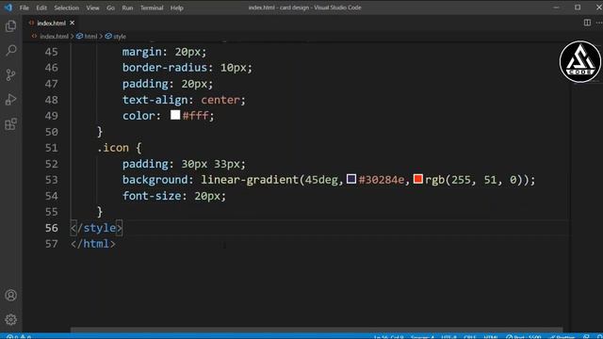Click line number 45 in the gutter

pos(51,52)
